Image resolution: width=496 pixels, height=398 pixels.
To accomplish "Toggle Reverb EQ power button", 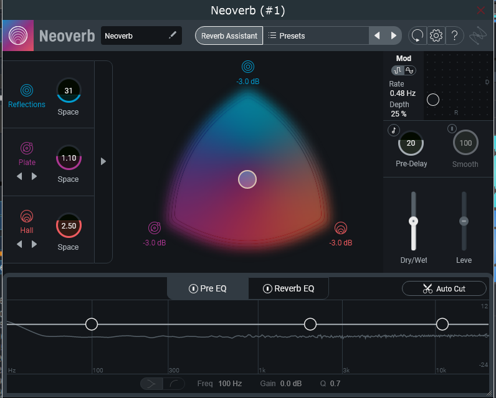I will pyautogui.click(x=267, y=288).
